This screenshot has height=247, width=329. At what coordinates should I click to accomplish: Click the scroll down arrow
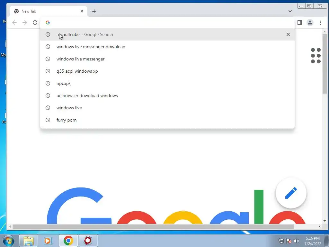coord(325,221)
